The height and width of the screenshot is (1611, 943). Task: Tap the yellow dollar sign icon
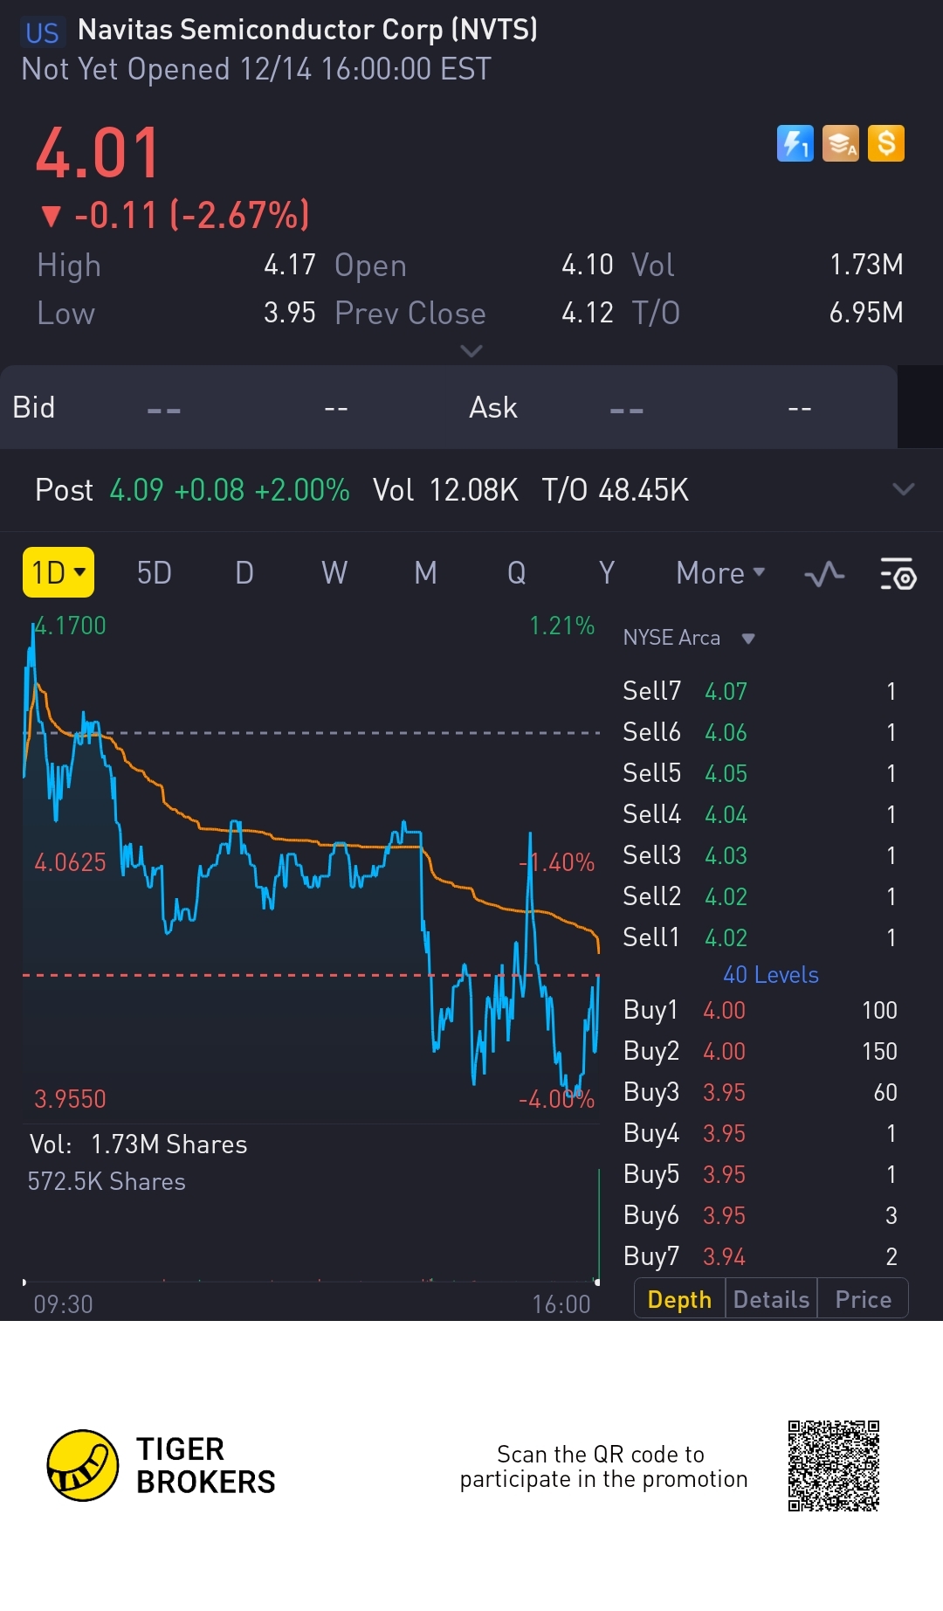coord(886,143)
